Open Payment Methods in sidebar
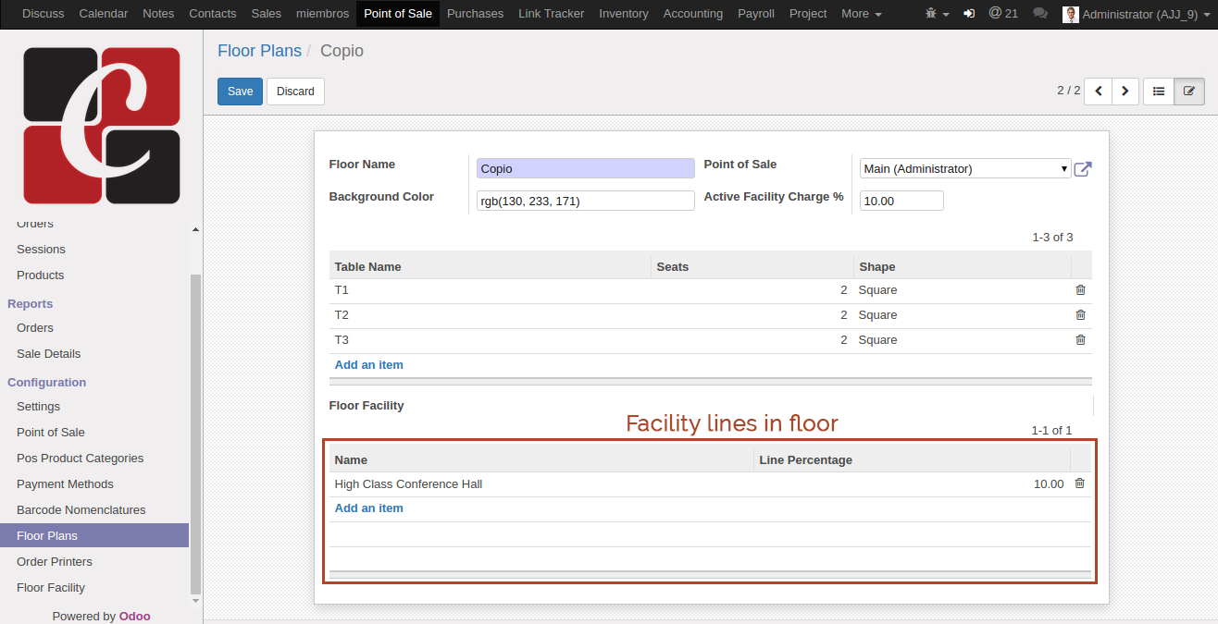 [65, 484]
